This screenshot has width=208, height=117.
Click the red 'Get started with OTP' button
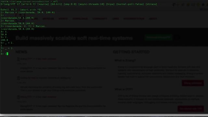pos(191,109)
